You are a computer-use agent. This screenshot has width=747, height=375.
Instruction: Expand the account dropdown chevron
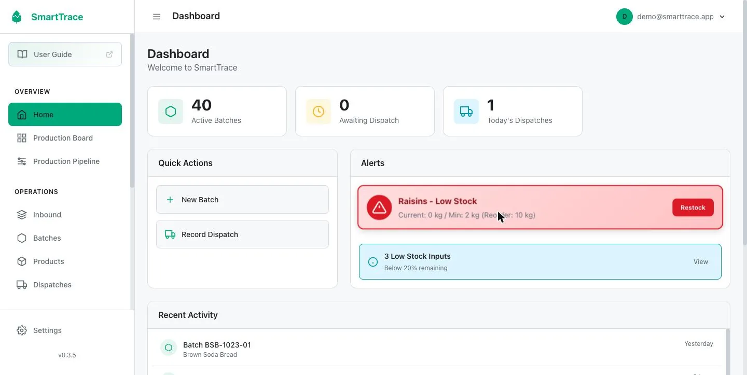pos(722,17)
